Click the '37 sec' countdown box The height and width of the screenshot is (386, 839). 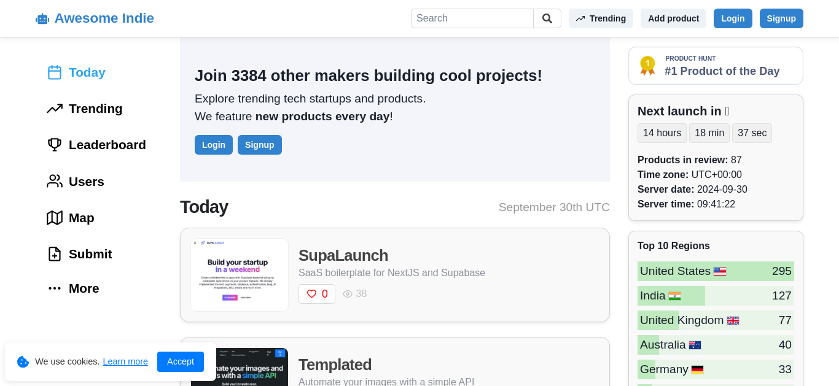pos(752,133)
